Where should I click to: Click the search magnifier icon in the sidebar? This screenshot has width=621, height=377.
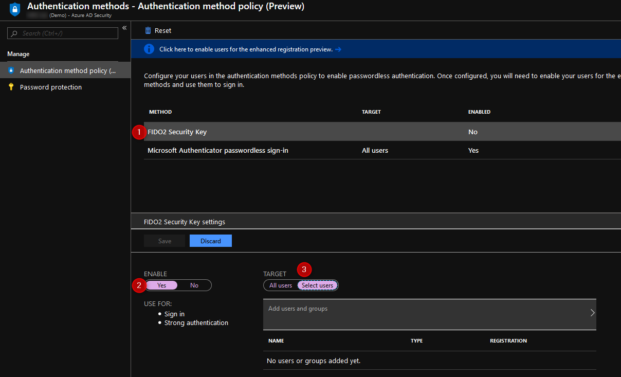pos(14,33)
